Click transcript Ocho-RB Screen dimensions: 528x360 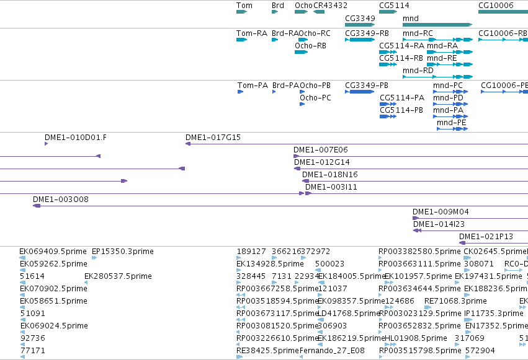(x=302, y=52)
